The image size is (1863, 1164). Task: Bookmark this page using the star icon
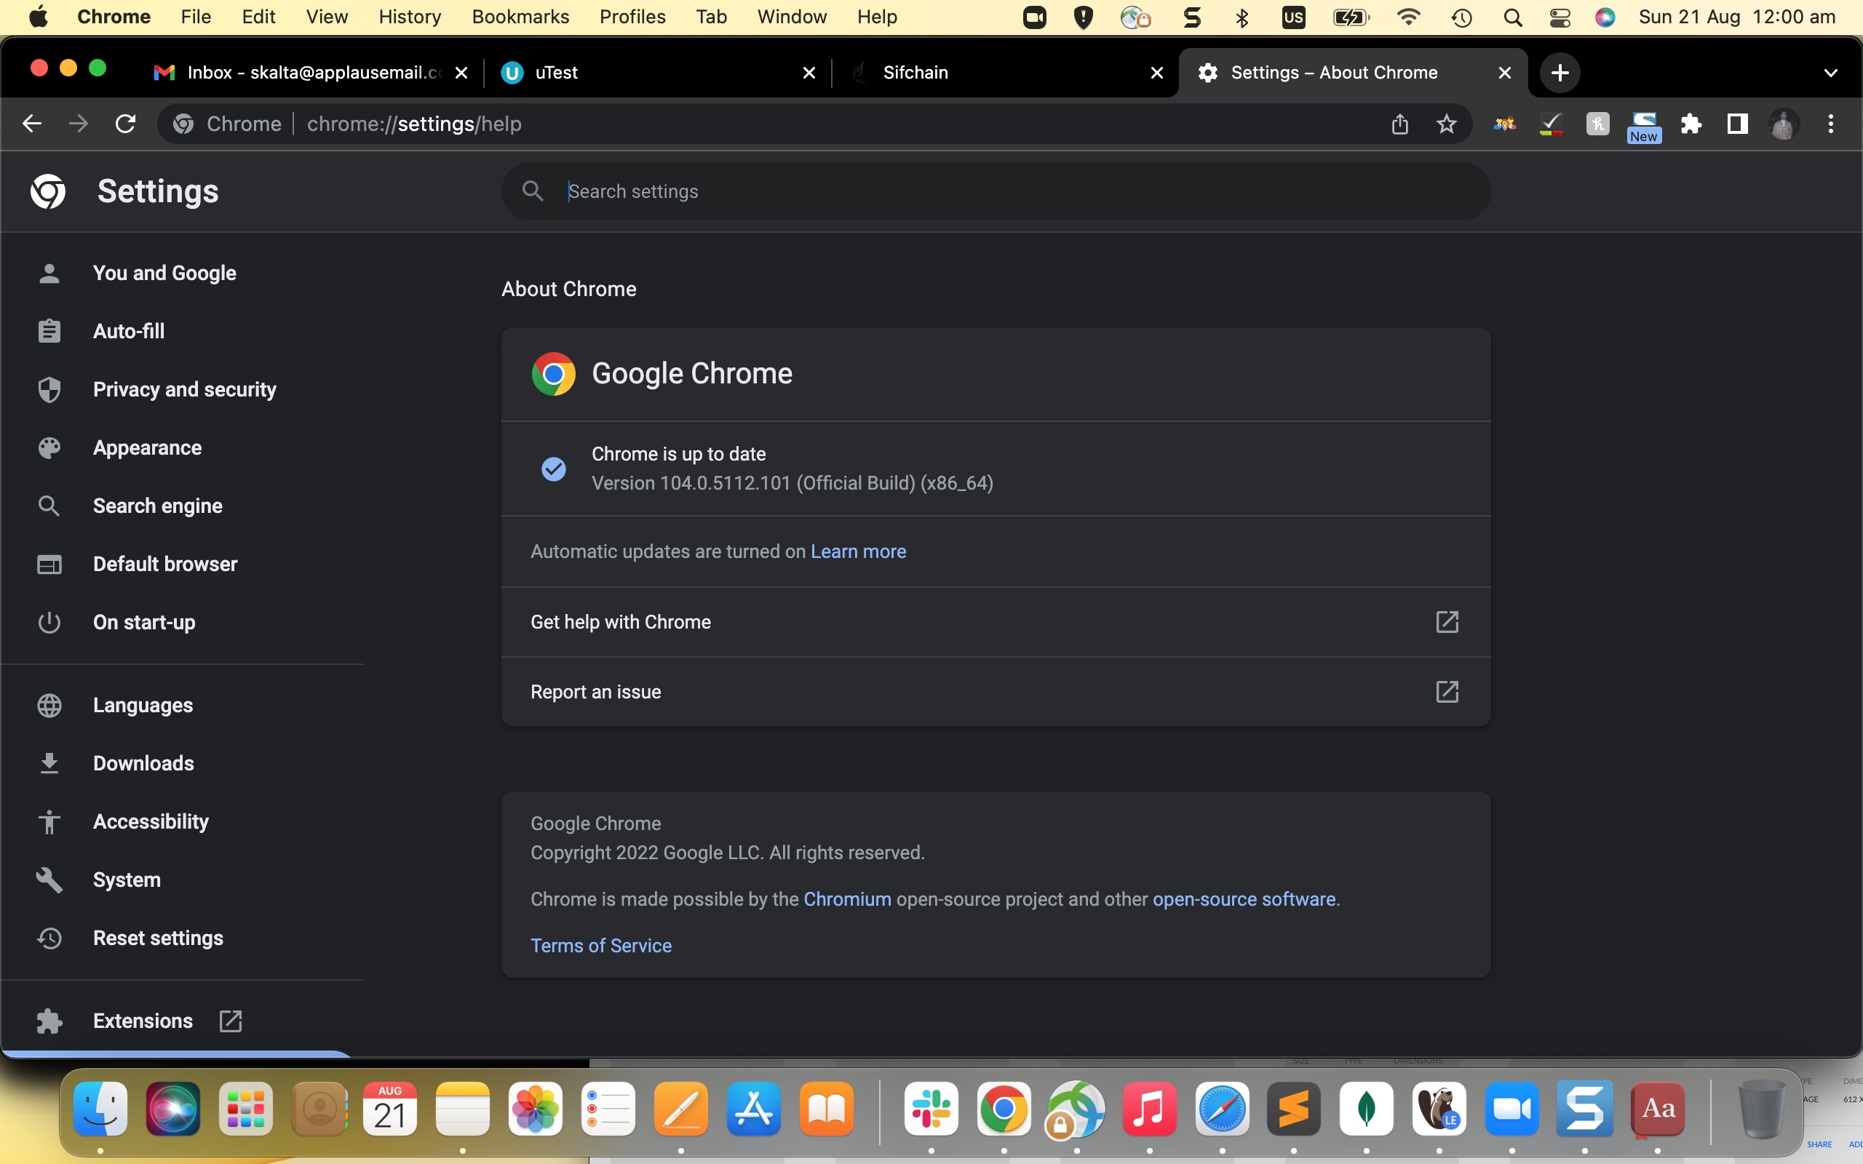[x=1446, y=123]
